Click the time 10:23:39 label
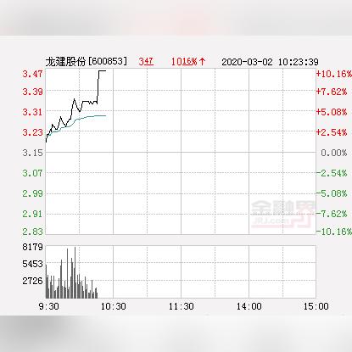352x352 pixels. pyautogui.click(x=298, y=62)
